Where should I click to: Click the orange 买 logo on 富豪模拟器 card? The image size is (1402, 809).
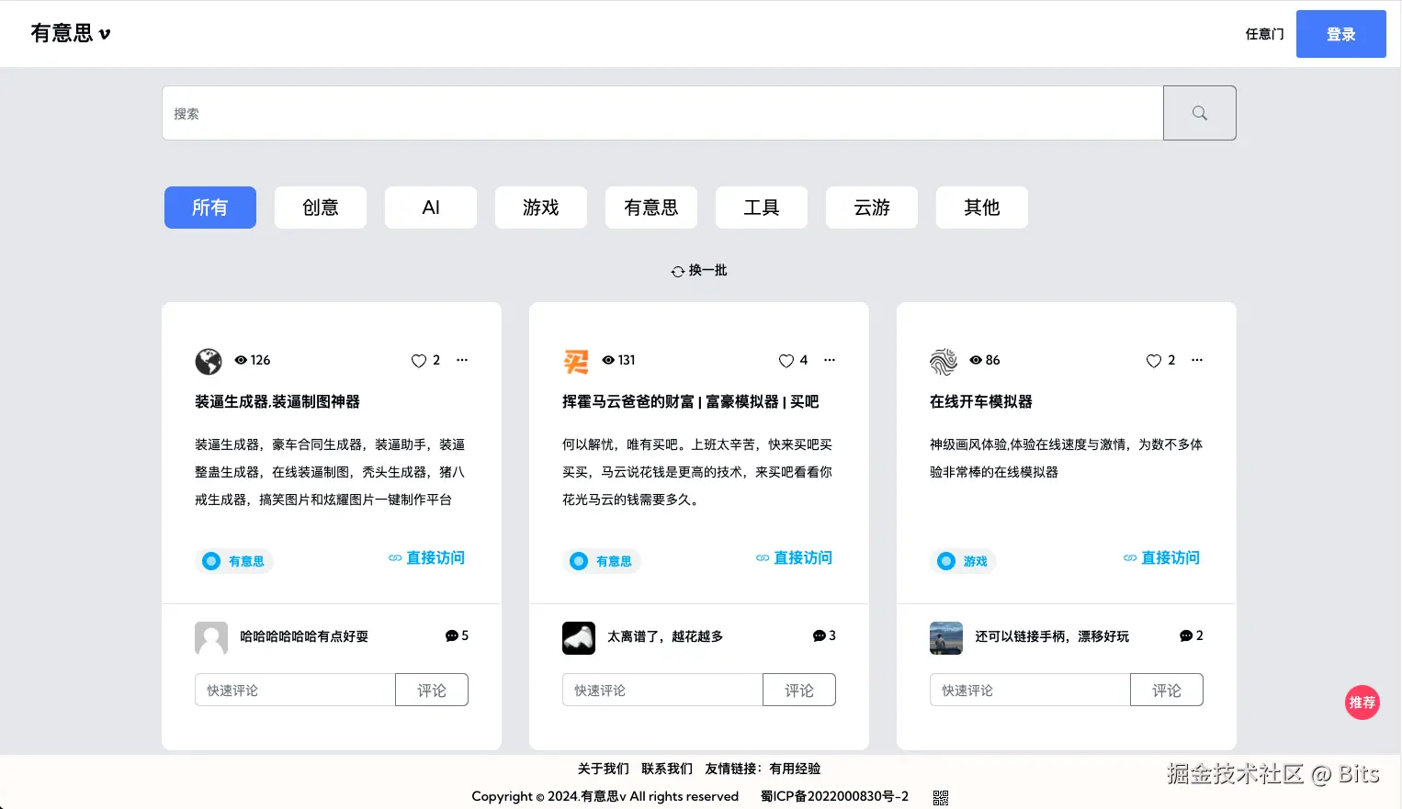click(576, 361)
